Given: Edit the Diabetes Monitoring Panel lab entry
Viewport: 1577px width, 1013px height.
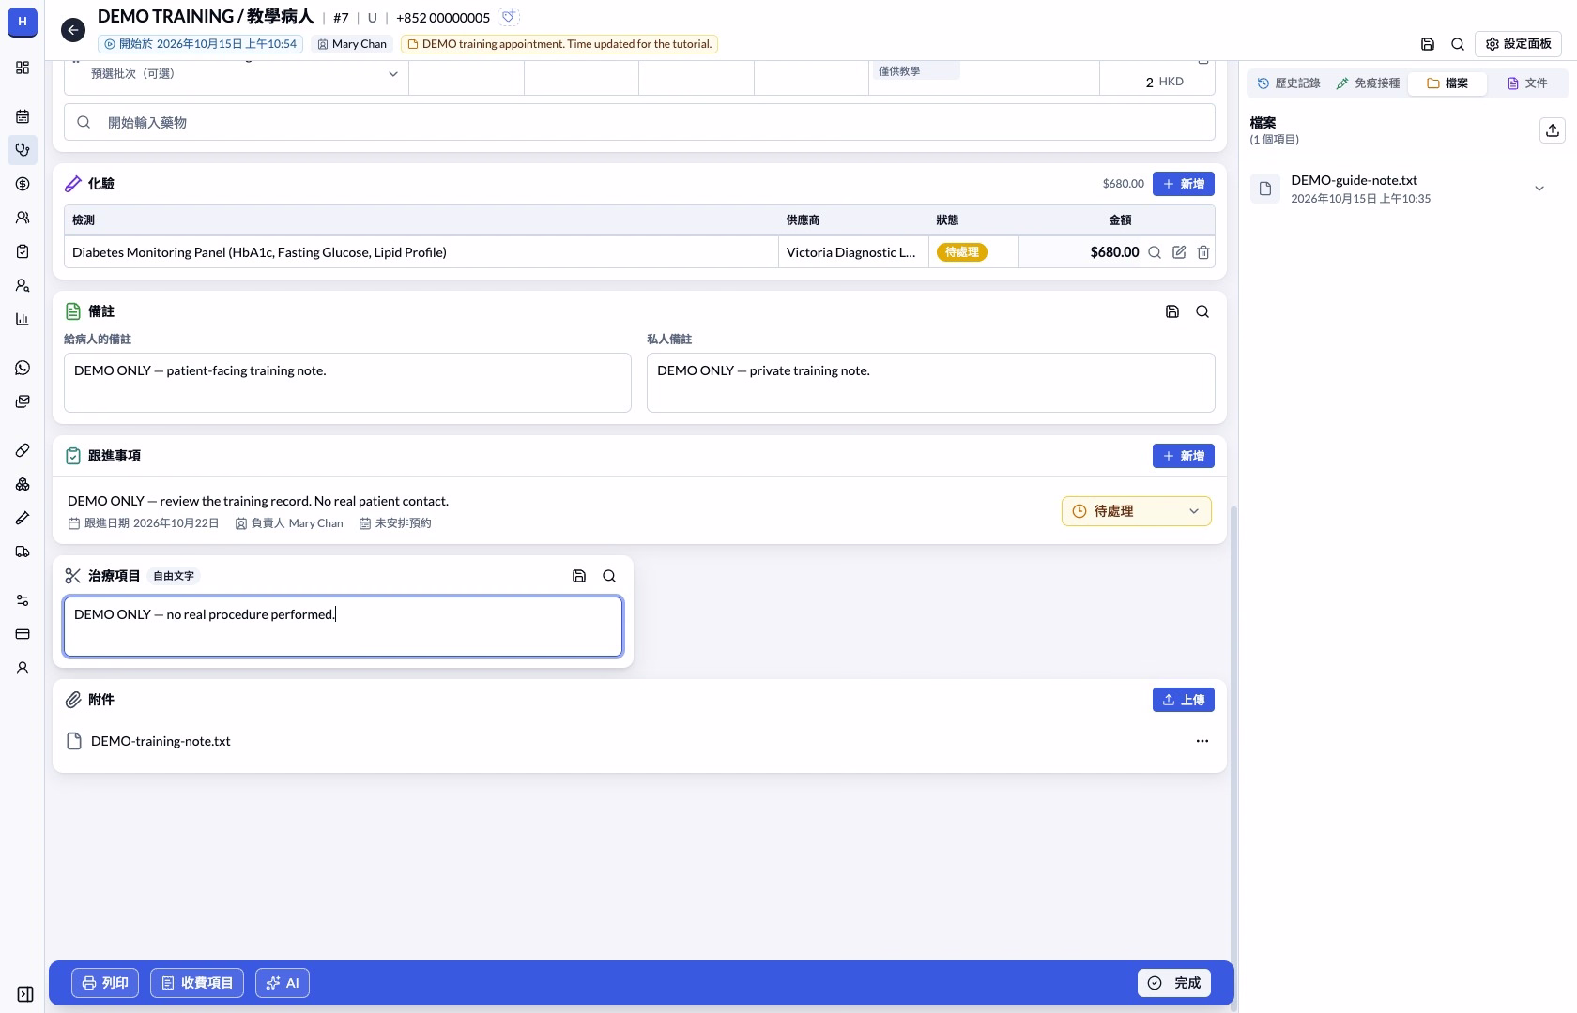Looking at the screenshot, I should tap(1179, 252).
